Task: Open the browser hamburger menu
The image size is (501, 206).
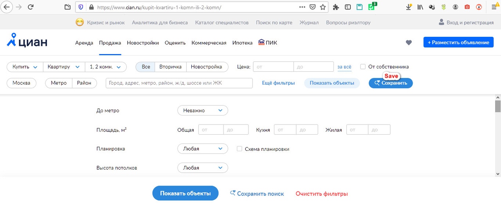Action: click(494, 7)
